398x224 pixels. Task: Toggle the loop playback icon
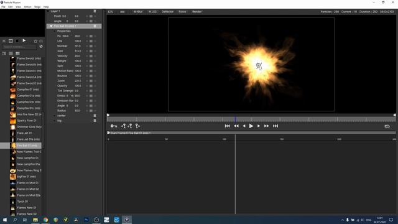point(387,126)
